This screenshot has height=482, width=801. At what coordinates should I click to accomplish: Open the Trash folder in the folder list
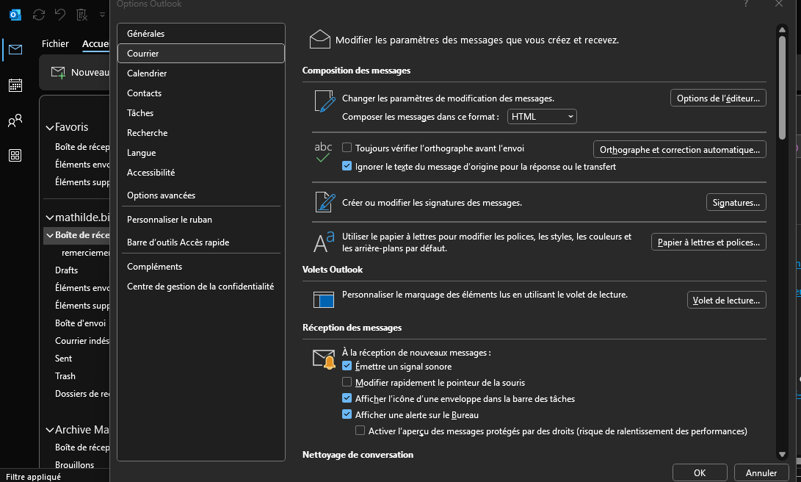pos(65,376)
